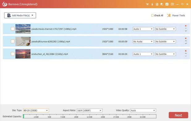
Task: Open the Disc Type BD-25 dropdown
Action: [36, 111]
